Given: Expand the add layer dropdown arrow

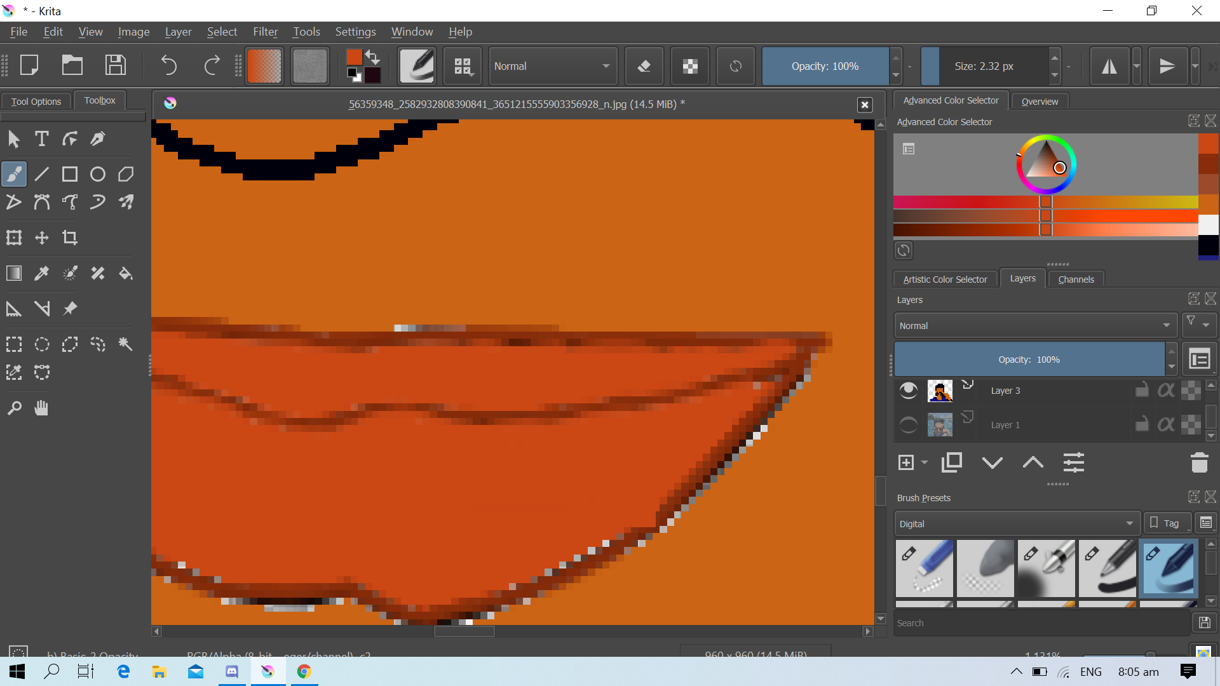Looking at the screenshot, I should (x=925, y=462).
